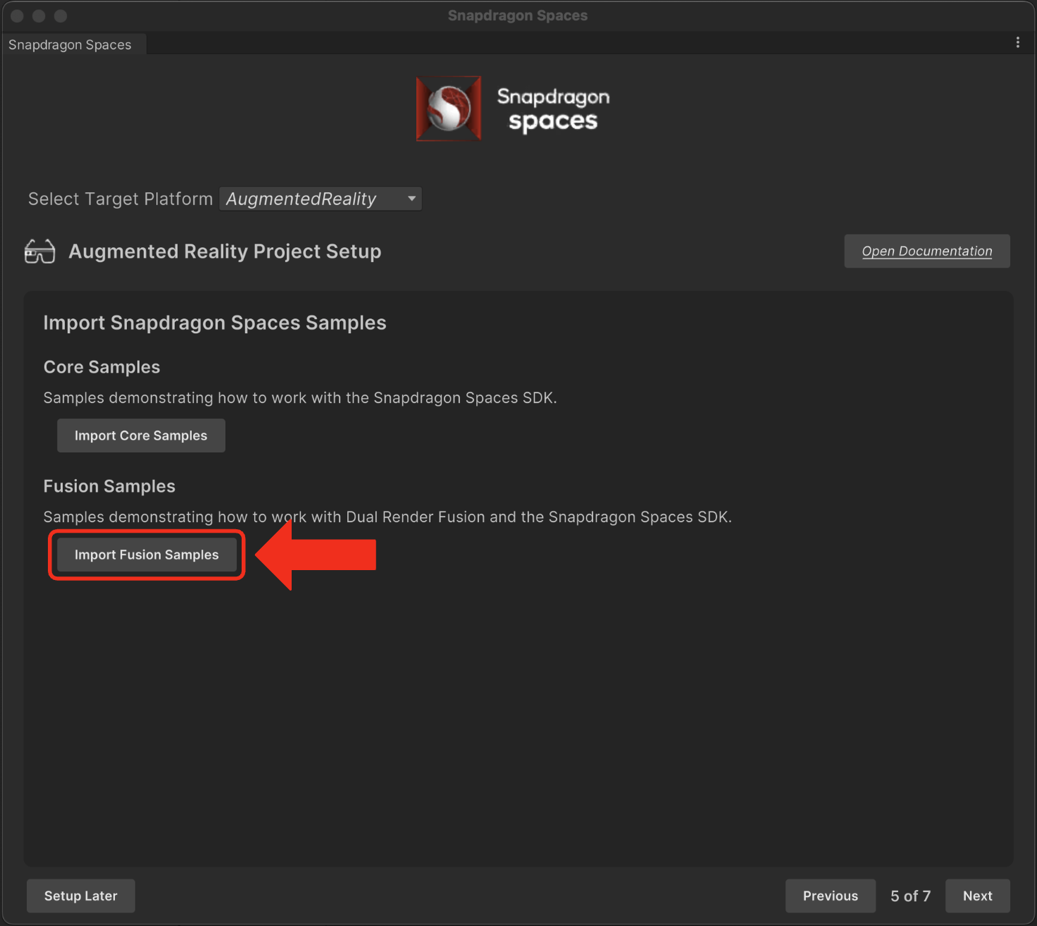
Task: Import the Core Samples
Action: pos(141,436)
